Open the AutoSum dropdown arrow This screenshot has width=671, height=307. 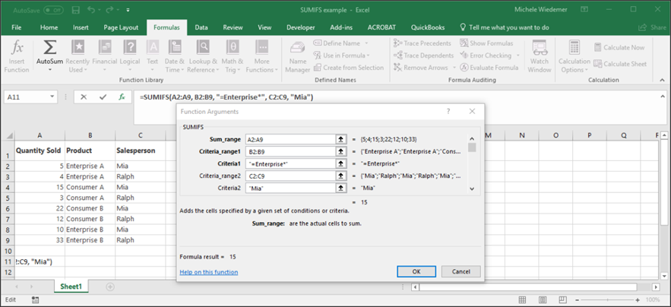coord(49,70)
